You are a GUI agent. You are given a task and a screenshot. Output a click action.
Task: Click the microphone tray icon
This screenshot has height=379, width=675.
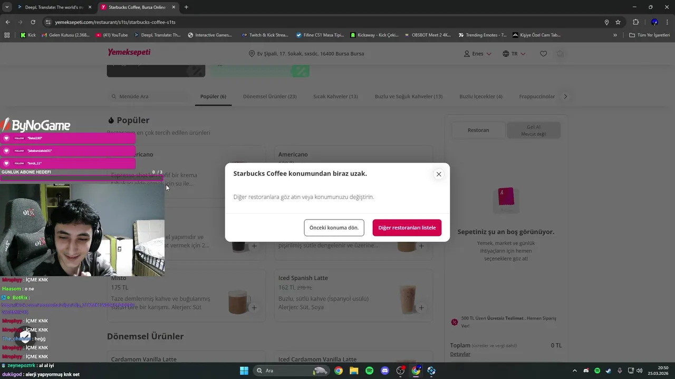point(620,371)
